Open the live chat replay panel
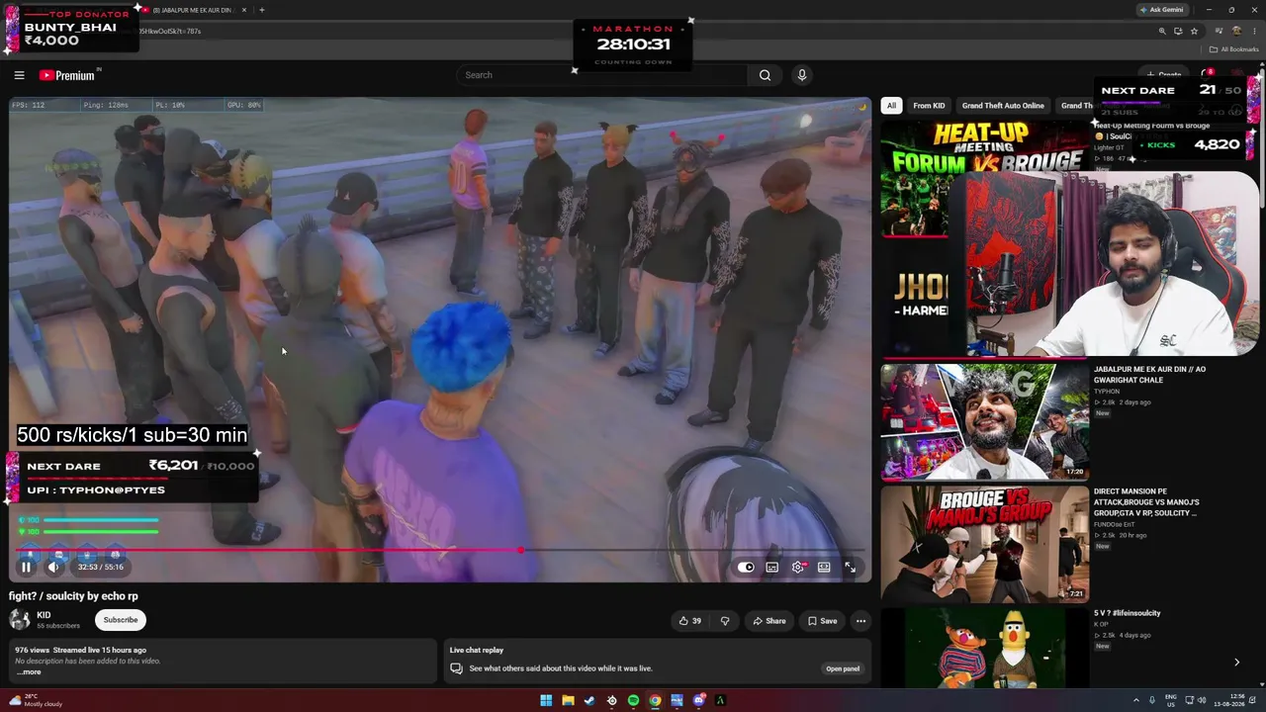The height and width of the screenshot is (712, 1266). pos(843,668)
